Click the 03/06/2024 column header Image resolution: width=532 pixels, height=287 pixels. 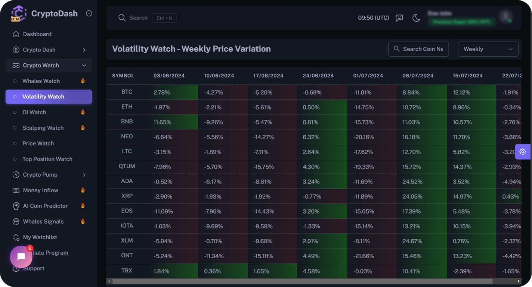(x=169, y=76)
